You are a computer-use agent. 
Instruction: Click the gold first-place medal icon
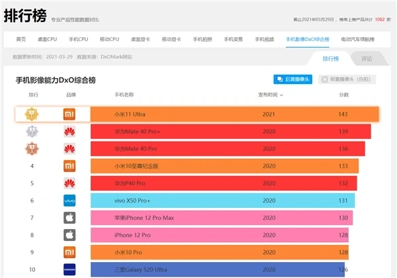[32, 115]
